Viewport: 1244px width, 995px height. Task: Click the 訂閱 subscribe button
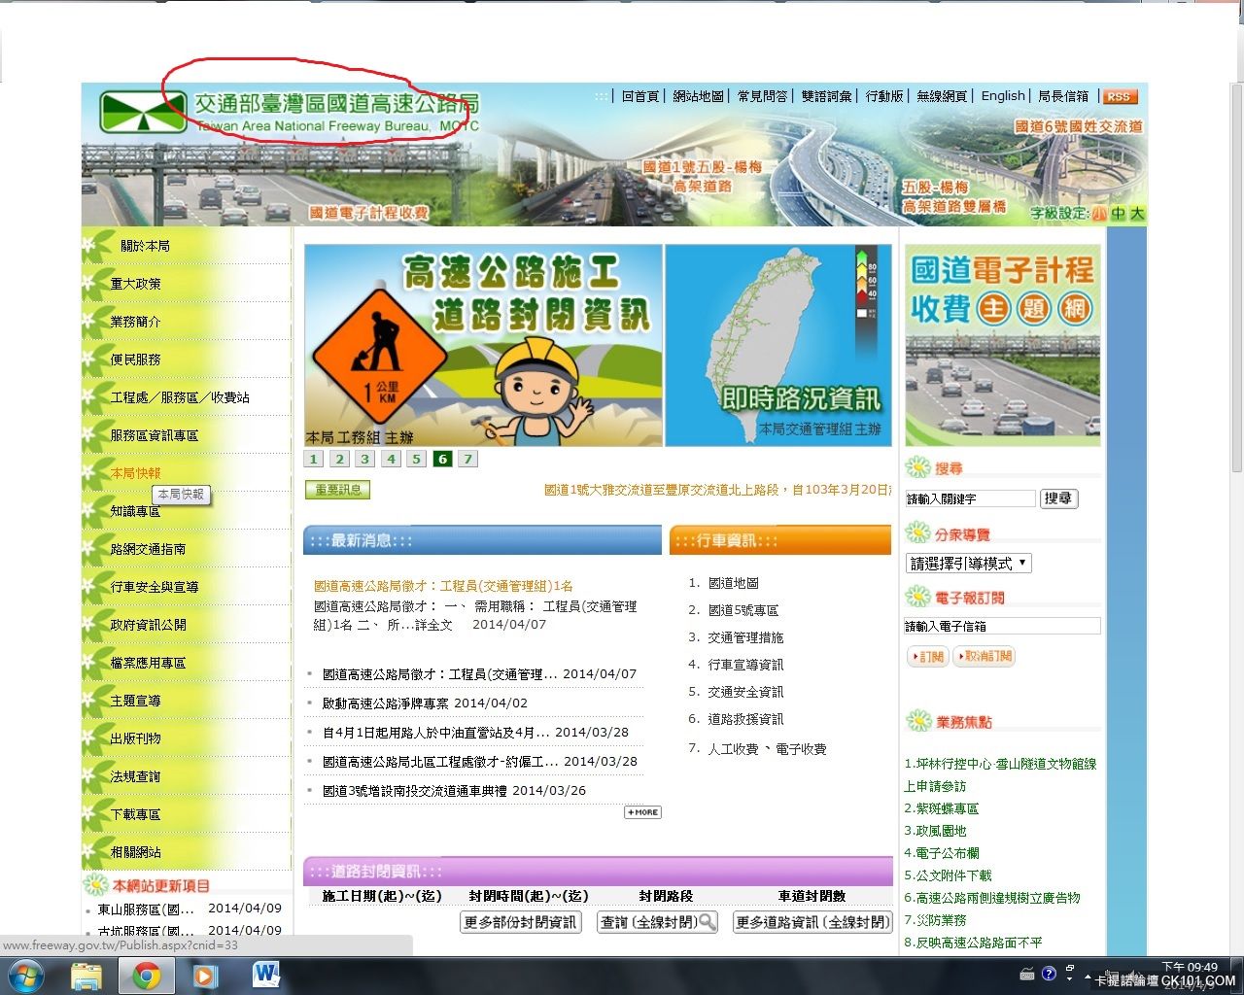tap(927, 656)
